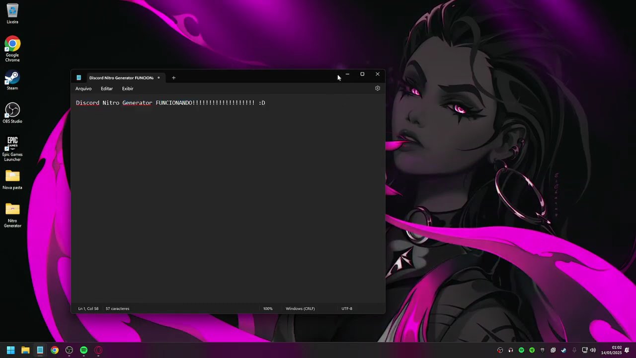The width and height of the screenshot is (636, 358).
Task: Open the volume speaker control in the tray
Action: [593, 350]
